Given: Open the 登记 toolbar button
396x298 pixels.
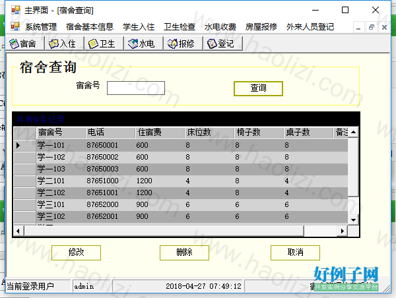Looking at the screenshot, I should click(x=223, y=44).
